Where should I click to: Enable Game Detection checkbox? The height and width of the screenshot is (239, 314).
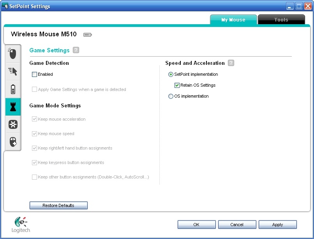[x=34, y=75]
